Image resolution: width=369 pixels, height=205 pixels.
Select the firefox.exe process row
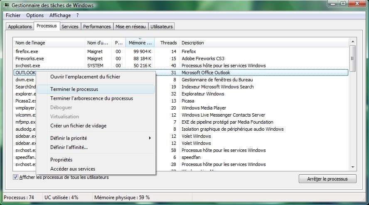click(181, 51)
